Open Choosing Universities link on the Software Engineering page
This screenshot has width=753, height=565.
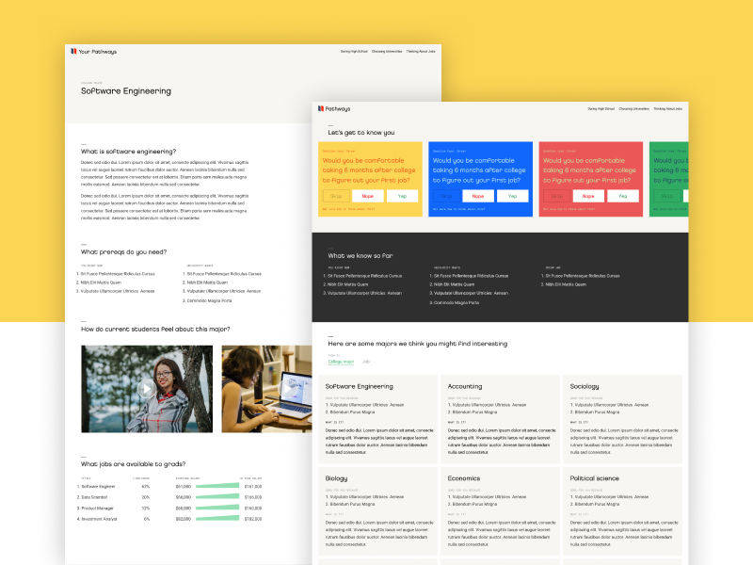tap(387, 52)
